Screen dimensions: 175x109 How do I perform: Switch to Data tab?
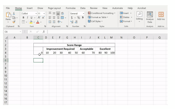tap(83, 8)
